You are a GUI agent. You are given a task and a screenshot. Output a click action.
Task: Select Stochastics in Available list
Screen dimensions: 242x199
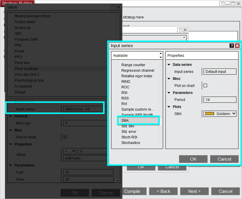(131, 143)
